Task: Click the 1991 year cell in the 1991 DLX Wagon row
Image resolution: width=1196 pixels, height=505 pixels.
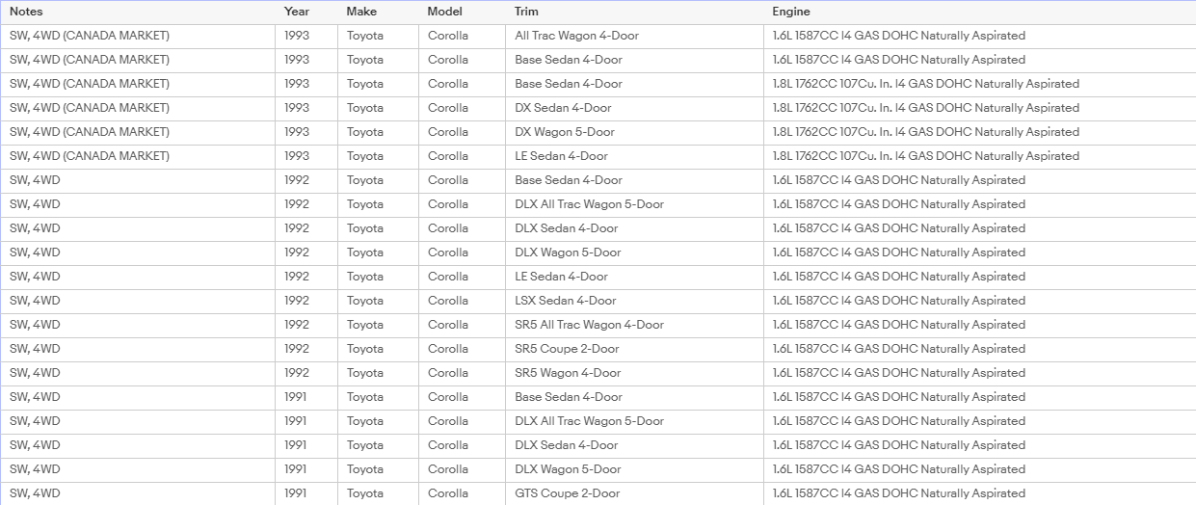Action: (x=306, y=469)
